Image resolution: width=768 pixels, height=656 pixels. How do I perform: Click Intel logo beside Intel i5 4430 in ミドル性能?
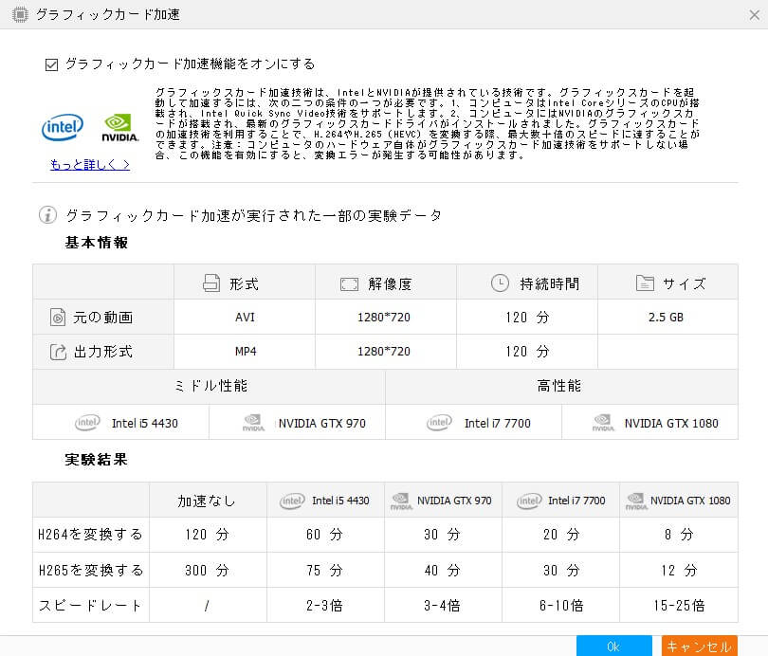tap(87, 423)
